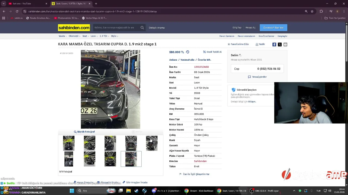Click Sahibinden value in Kimden row

click(200, 161)
